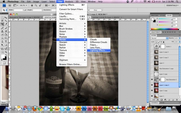
Task: Show visibility of Layer 2
Action: click(x=152, y=63)
